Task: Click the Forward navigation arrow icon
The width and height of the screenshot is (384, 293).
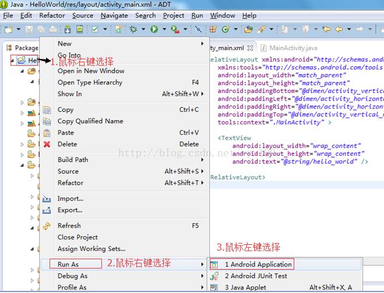Action: point(360,29)
